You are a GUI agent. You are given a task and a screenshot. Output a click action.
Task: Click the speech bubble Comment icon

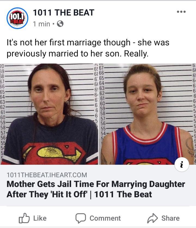[81, 218]
